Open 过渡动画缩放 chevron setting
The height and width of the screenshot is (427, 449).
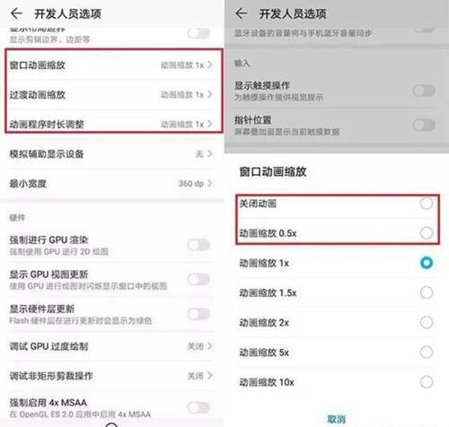[x=111, y=94]
